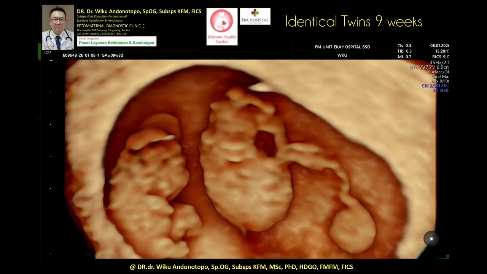
Task: Click the 'TIb 0.3' value
Action: coord(404,51)
